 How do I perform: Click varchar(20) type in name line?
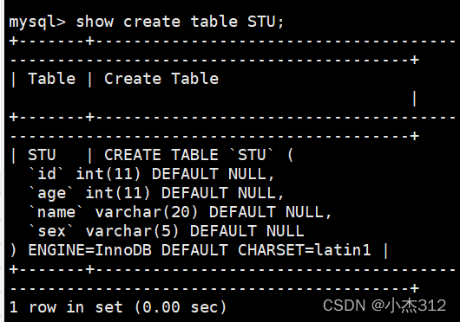pos(147,212)
